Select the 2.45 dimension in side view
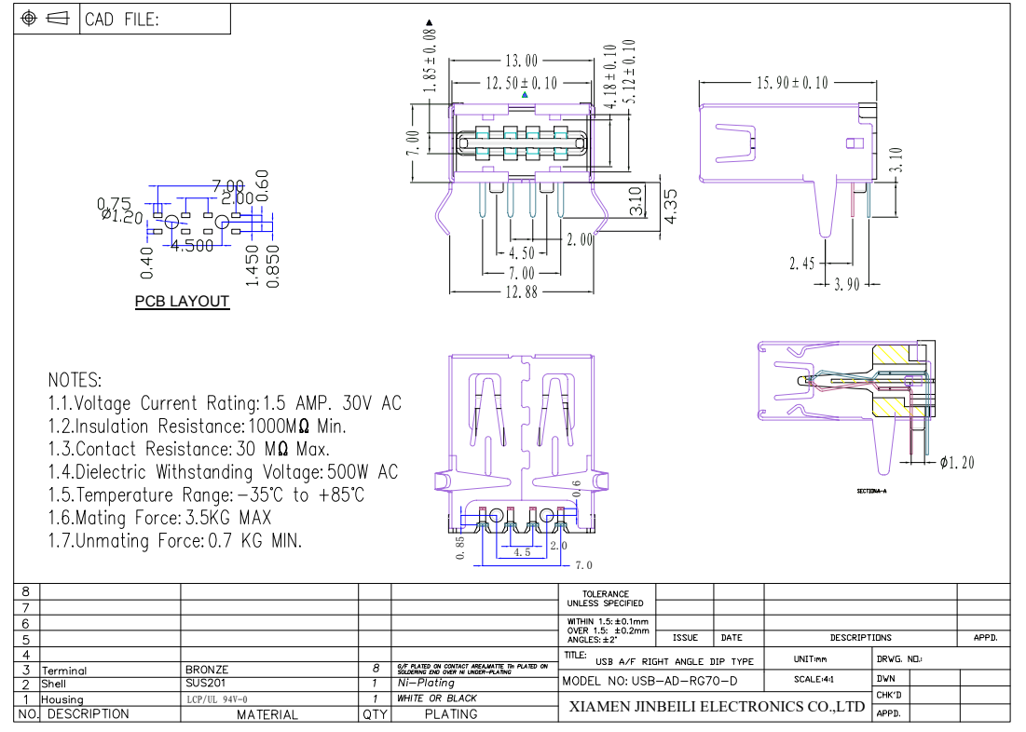Image resolution: width=1026 pixels, height=732 pixels. click(x=801, y=264)
